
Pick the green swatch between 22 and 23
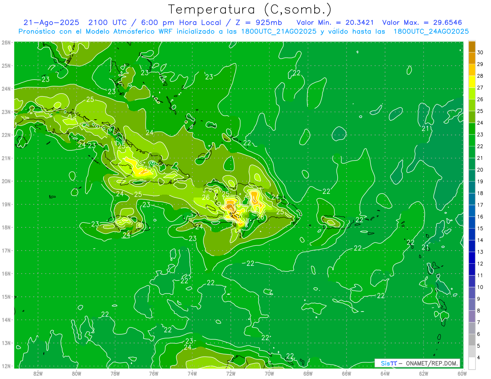[x=472, y=140]
